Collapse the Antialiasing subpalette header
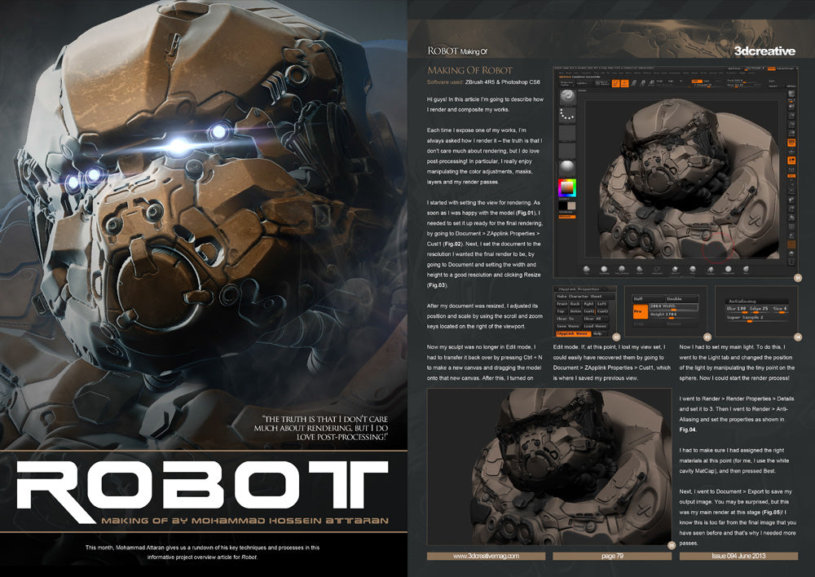This screenshot has height=577, width=815. [x=742, y=302]
